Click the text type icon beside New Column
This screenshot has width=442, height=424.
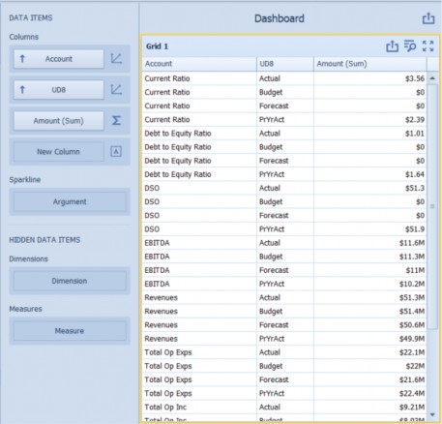pos(116,151)
